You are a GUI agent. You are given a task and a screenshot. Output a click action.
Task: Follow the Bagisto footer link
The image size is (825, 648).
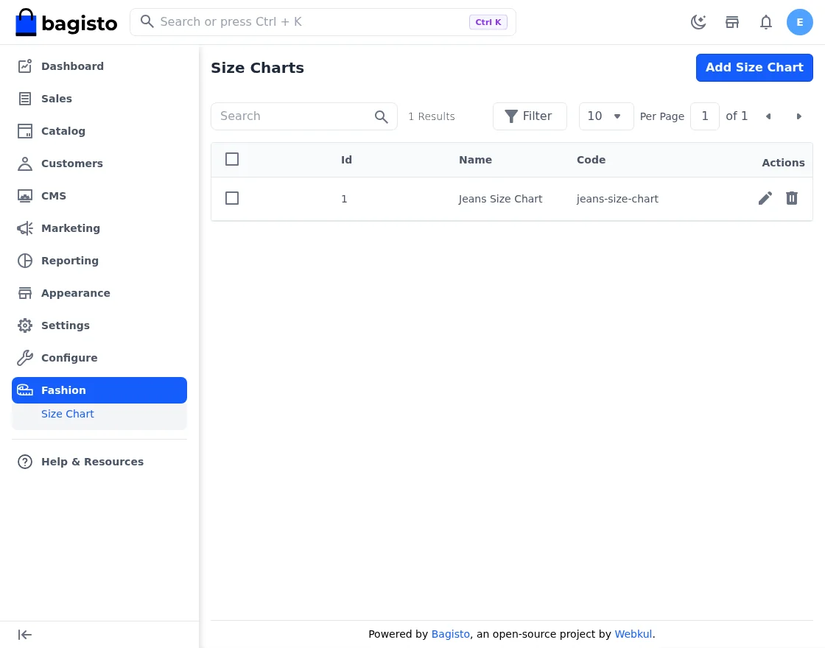tap(450, 634)
